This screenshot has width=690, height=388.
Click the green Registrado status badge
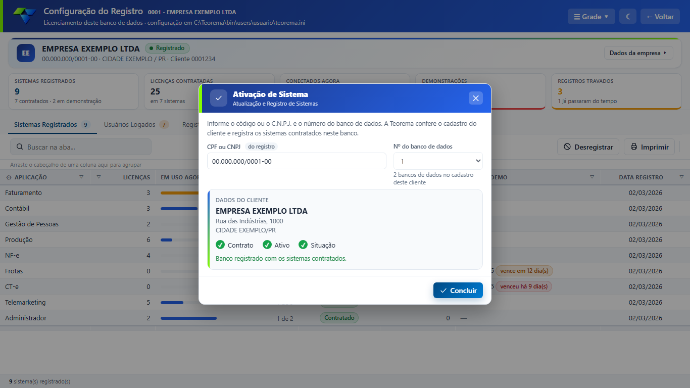tap(167, 48)
